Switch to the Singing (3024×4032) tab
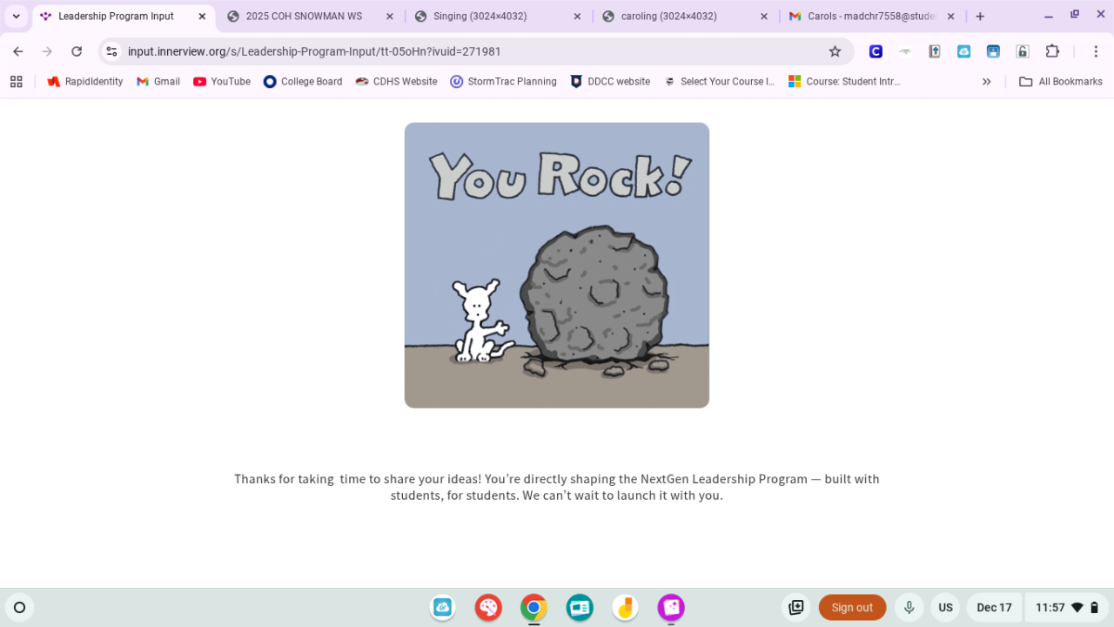 tap(499, 17)
